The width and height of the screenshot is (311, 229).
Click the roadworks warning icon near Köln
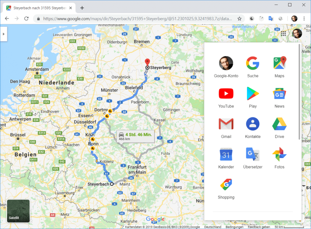(x=93, y=139)
